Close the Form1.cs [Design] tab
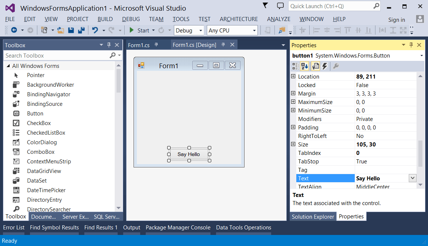428x246 pixels. (232, 45)
